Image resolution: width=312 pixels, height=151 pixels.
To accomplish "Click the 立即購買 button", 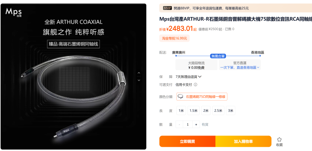I will 187,142.
